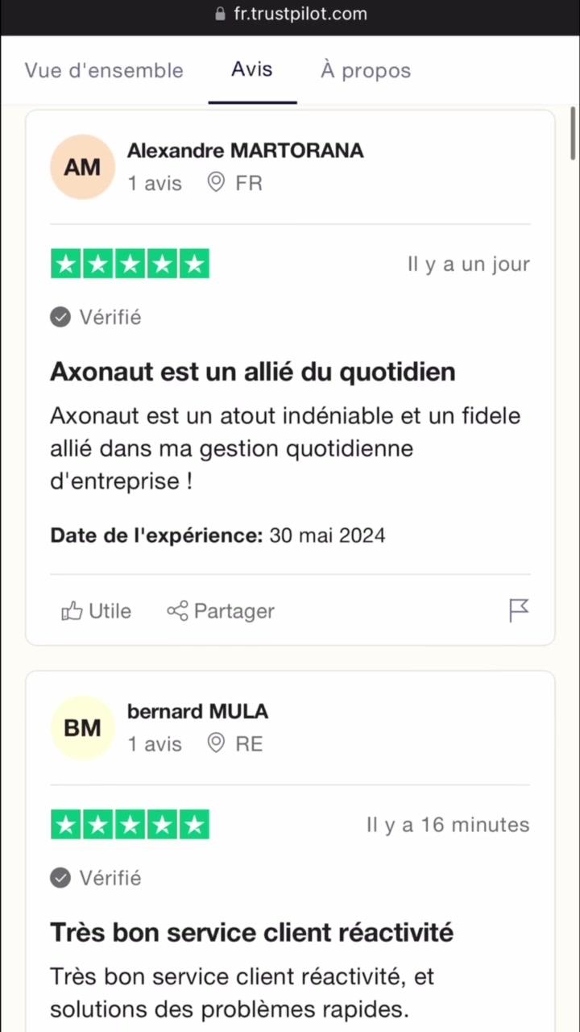Click the thumbs-up Utile icon
The height and width of the screenshot is (1032, 580).
[x=72, y=611]
